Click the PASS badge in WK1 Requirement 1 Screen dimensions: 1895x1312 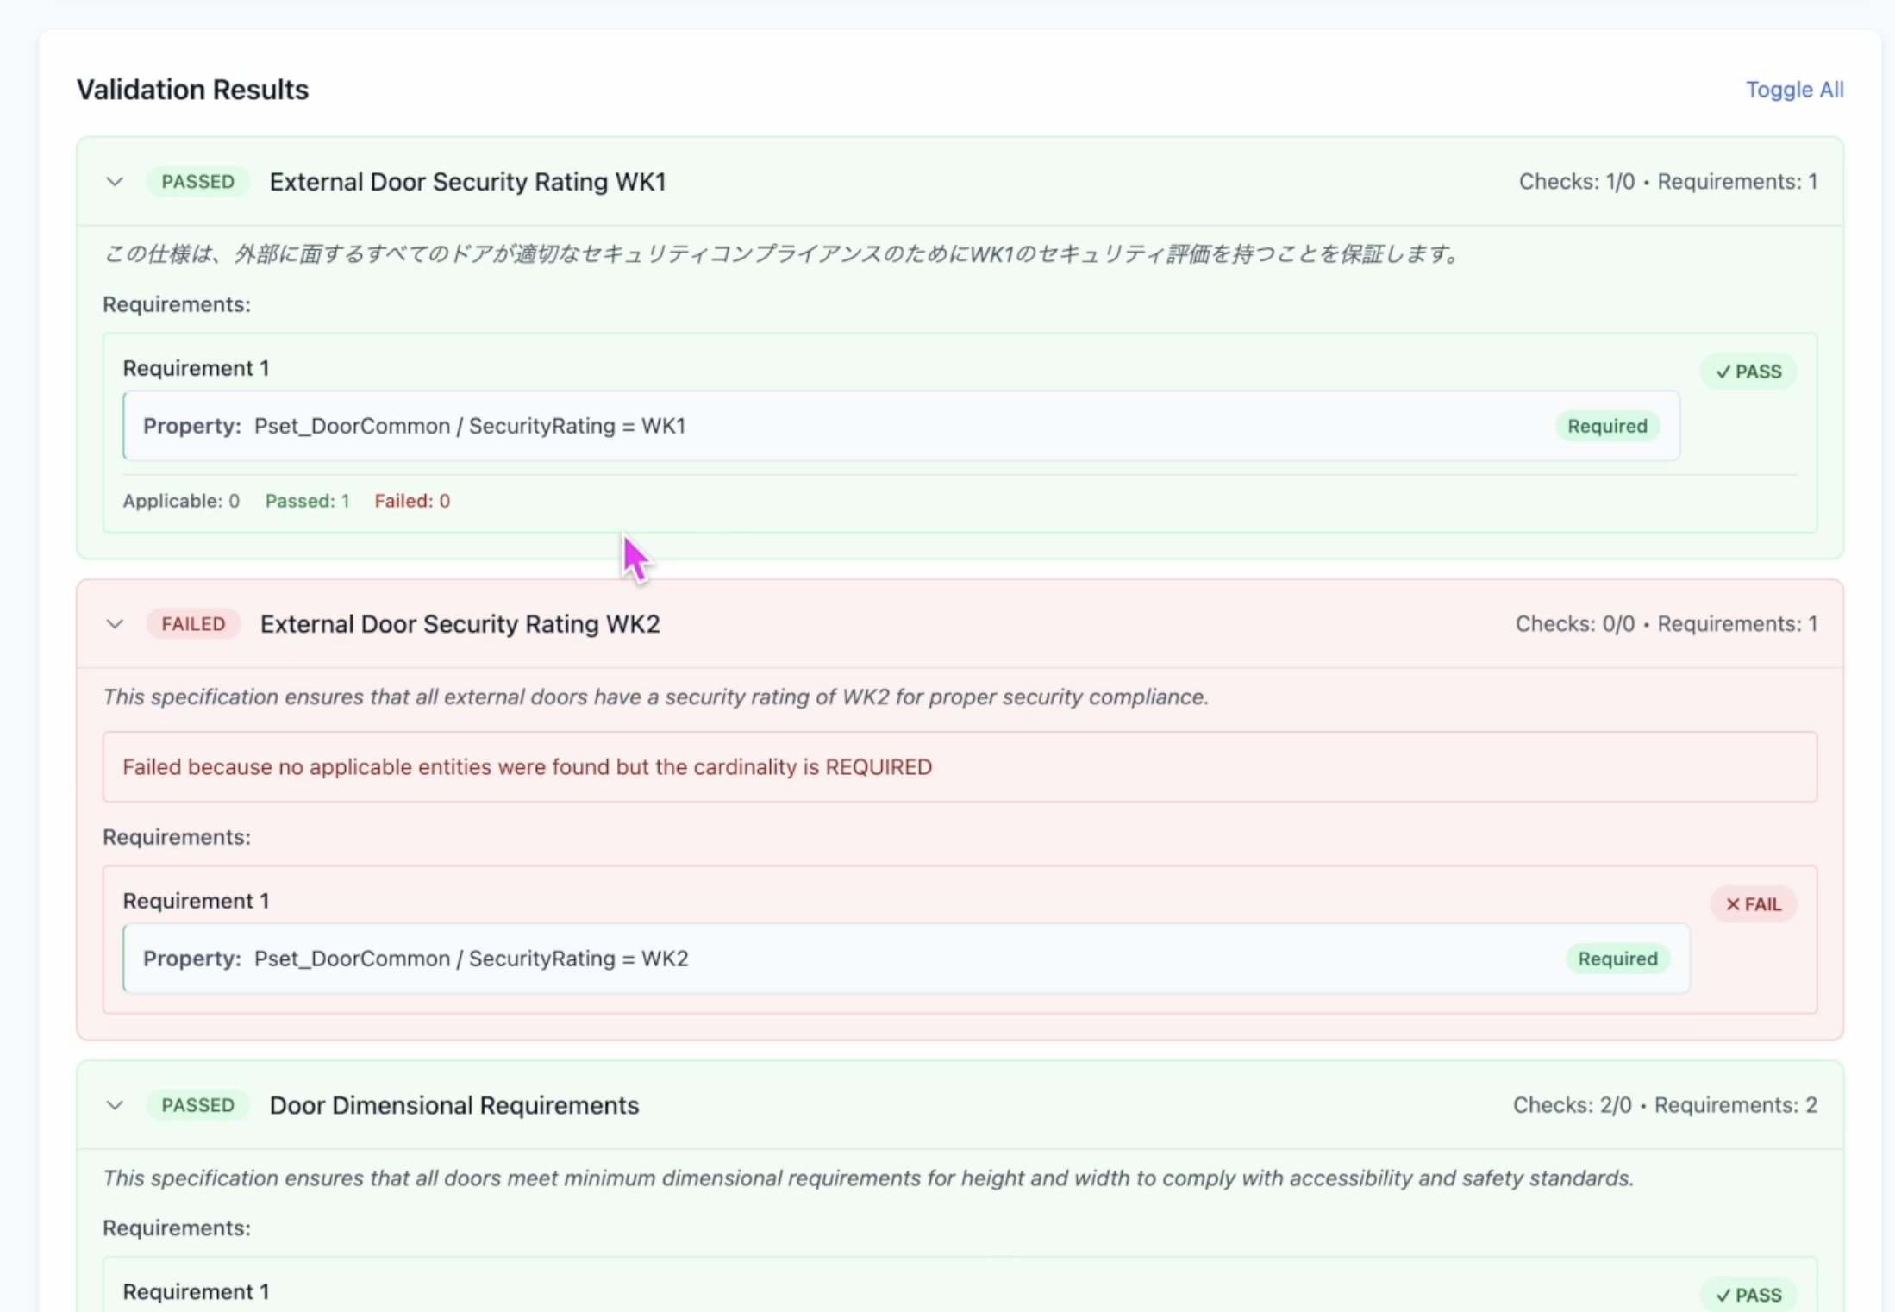pyautogui.click(x=1748, y=372)
